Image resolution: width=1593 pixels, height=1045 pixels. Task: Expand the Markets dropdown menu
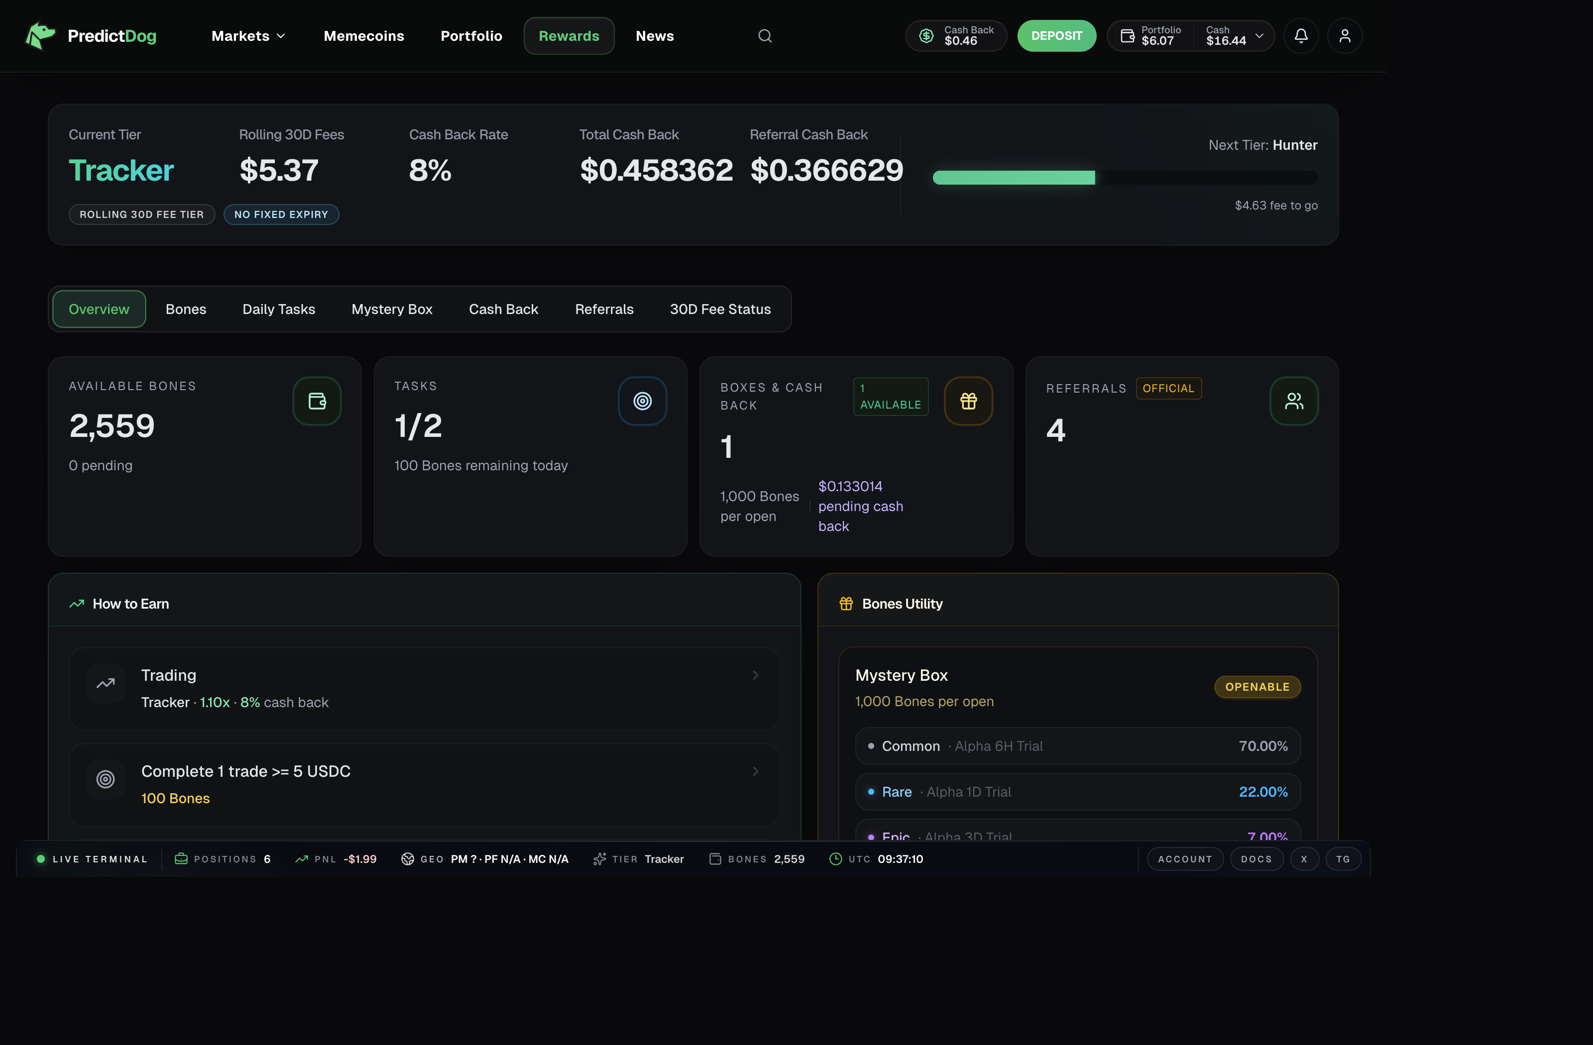coord(249,36)
